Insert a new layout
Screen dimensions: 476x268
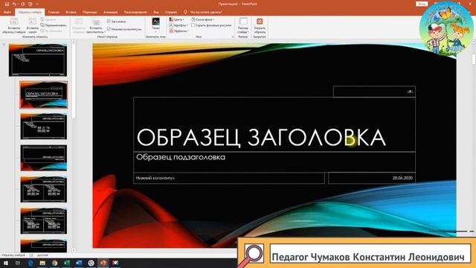[x=33, y=25]
